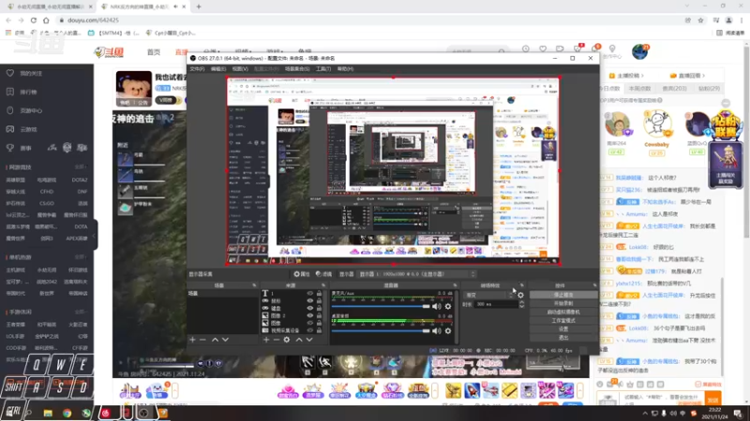The width and height of the screenshot is (750, 421).
Task: Open the 场景集合 menu in OBS
Action: point(297,68)
